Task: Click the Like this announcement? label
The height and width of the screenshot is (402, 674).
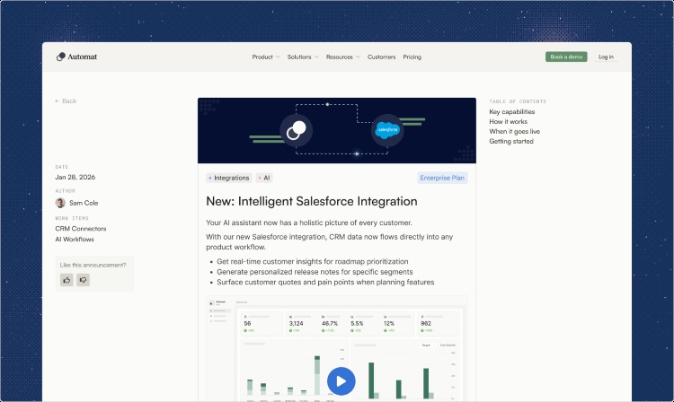Action: pyautogui.click(x=93, y=265)
